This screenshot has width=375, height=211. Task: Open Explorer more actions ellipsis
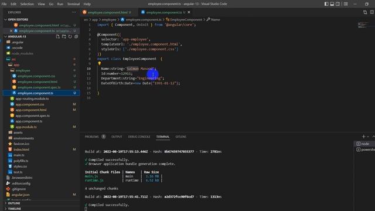coord(74,12)
